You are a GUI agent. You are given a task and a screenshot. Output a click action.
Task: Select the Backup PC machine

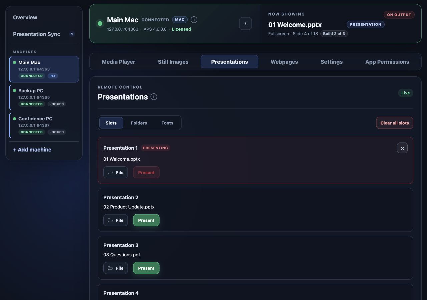(x=44, y=97)
